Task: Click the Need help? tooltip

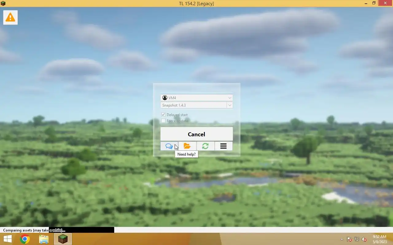Action: coord(186,154)
